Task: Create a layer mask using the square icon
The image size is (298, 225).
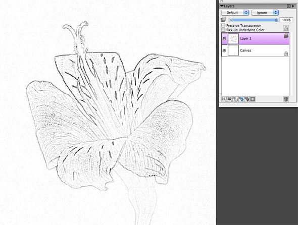Action: 253,99
